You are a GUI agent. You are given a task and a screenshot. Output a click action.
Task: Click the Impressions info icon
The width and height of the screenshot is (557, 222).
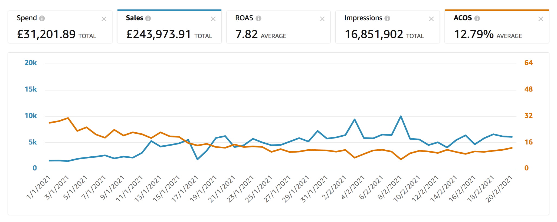click(x=387, y=18)
